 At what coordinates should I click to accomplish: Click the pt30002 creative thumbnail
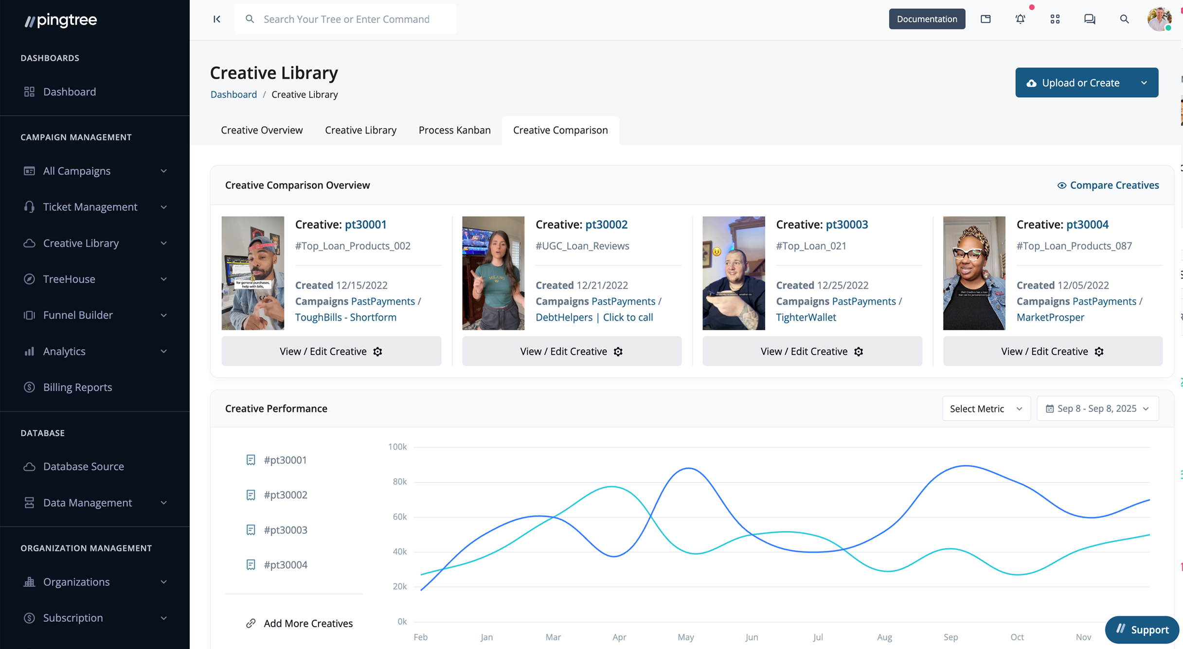point(493,273)
